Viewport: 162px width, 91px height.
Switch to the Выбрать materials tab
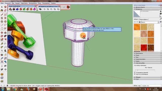[x=136, y=19]
